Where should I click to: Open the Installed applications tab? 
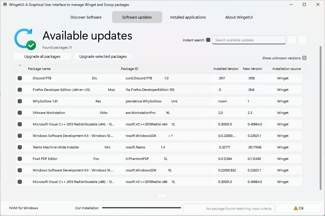188,17
